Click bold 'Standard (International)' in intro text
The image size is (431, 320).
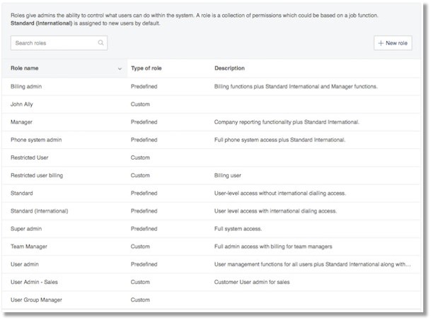[42, 23]
